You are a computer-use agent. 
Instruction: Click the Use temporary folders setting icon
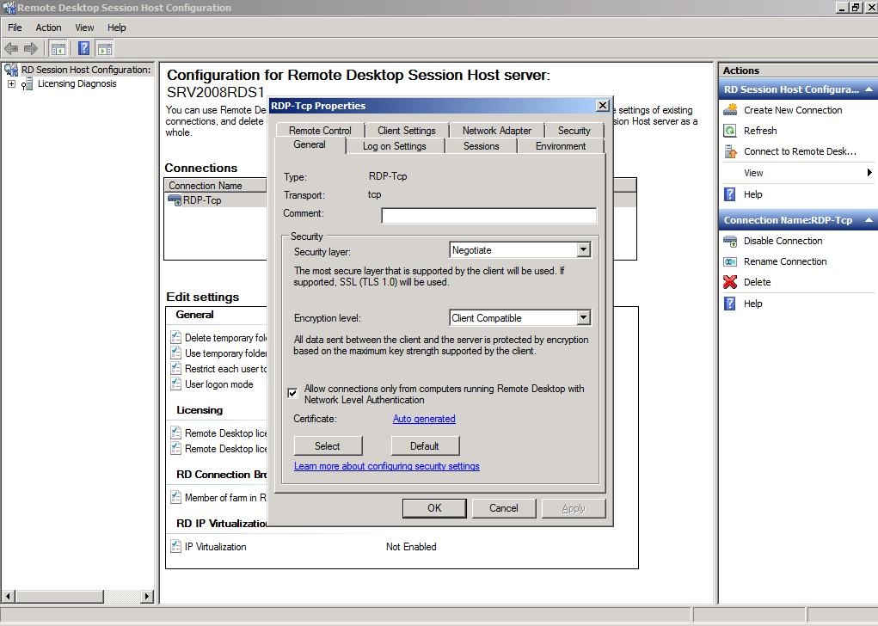[175, 353]
